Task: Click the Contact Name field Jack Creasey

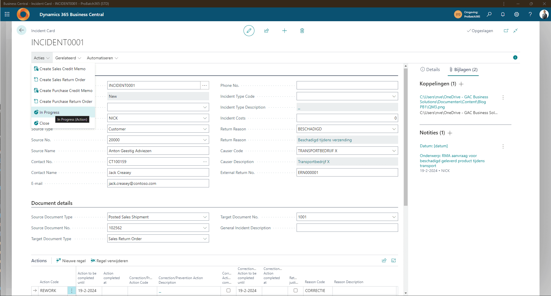Action: pyautogui.click(x=158, y=172)
